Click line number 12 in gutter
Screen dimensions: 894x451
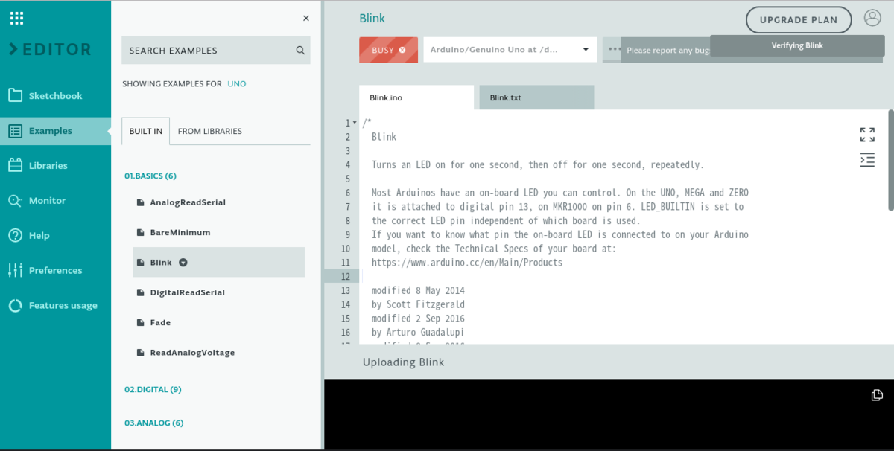[x=345, y=276]
